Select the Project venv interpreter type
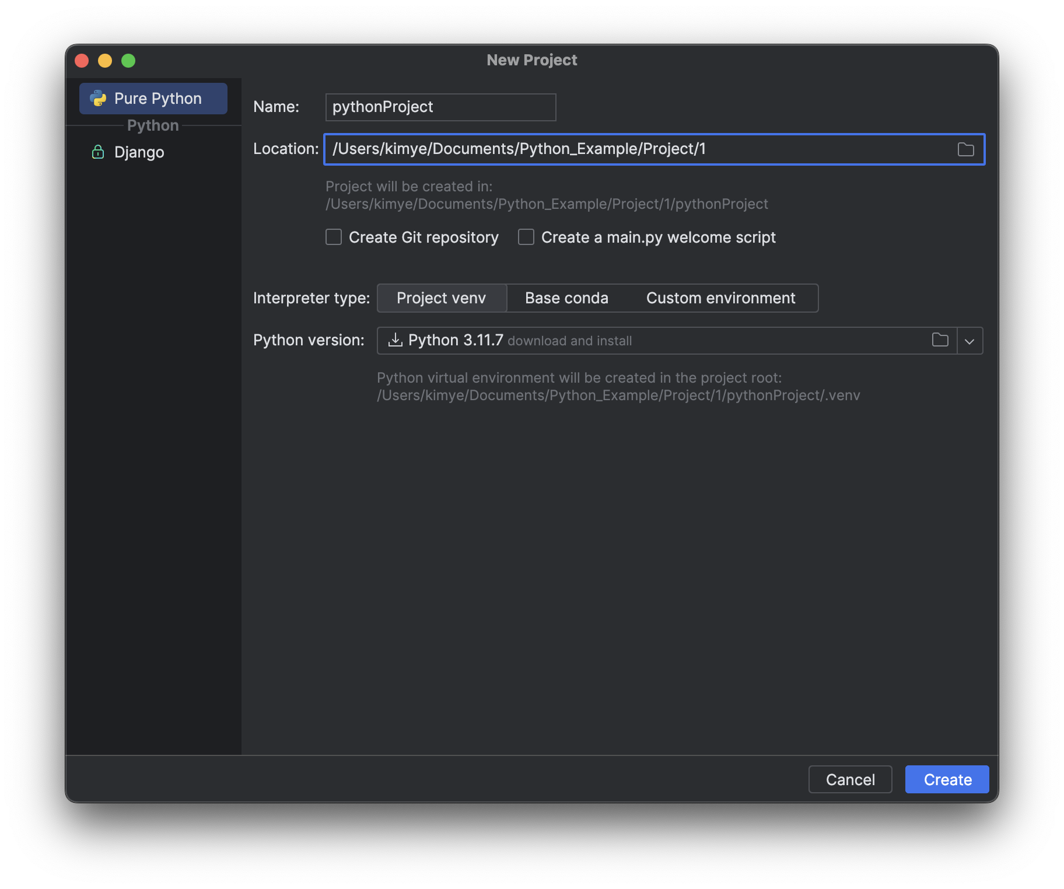 click(x=442, y=298)
